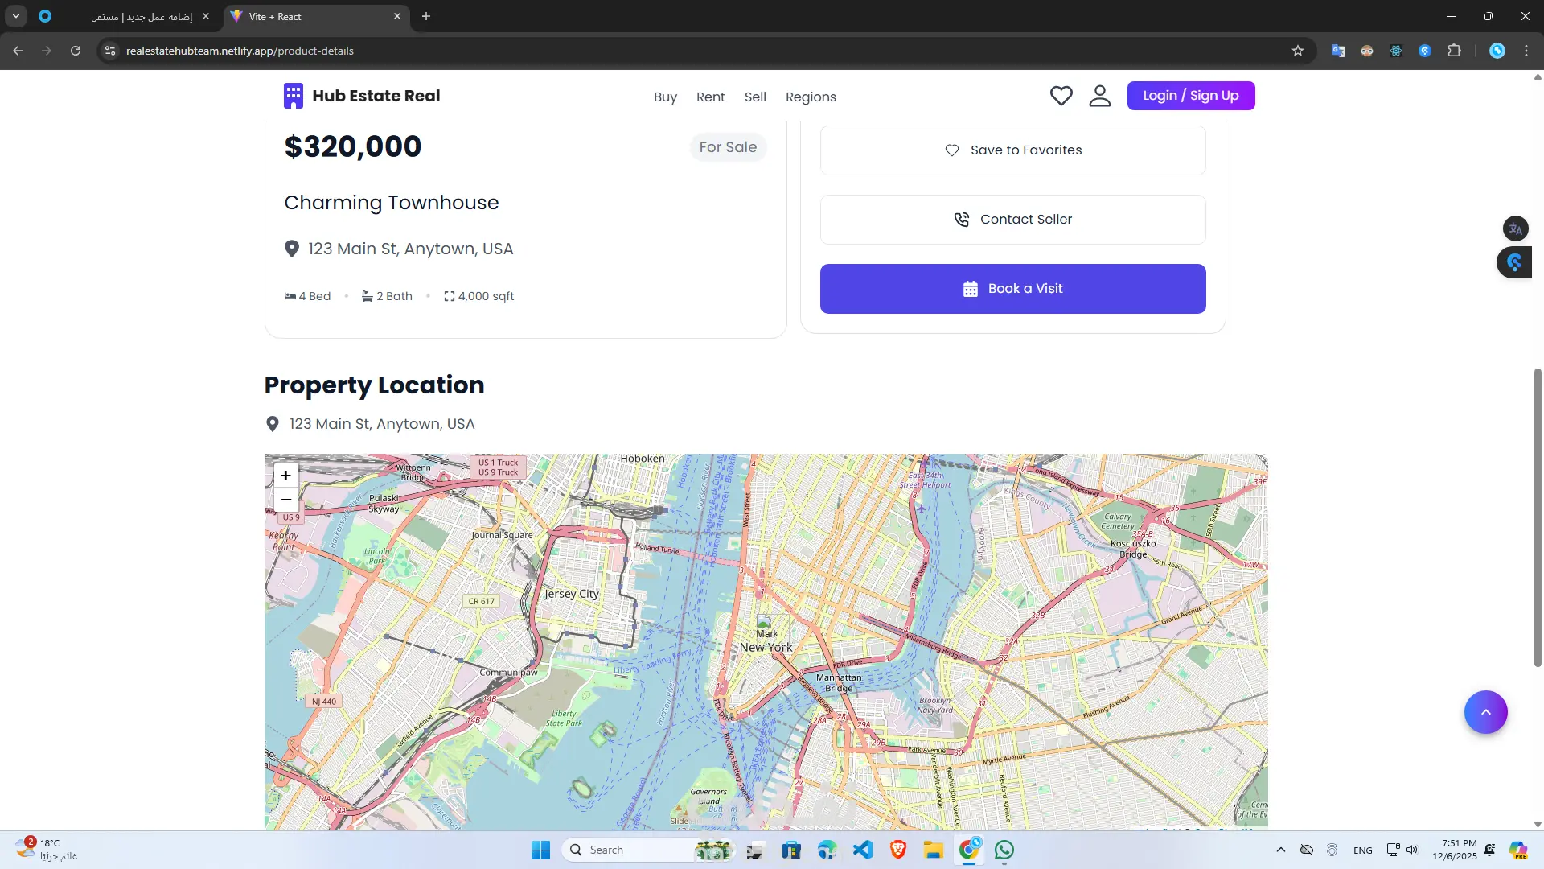The height and width of the screenshot is (869, 1544).
Task: Click the favorites heart icon in navbar
Action: 1061,96
